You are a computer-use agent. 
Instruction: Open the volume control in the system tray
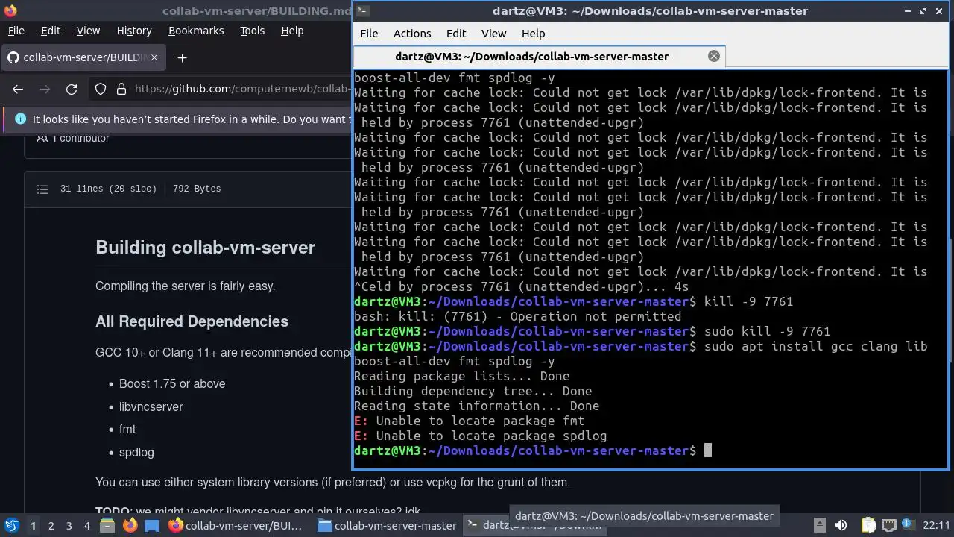[x=841, y=526]
